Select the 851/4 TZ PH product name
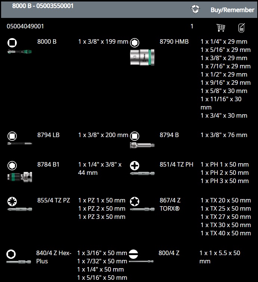258x282 pixels. [176, 164]
